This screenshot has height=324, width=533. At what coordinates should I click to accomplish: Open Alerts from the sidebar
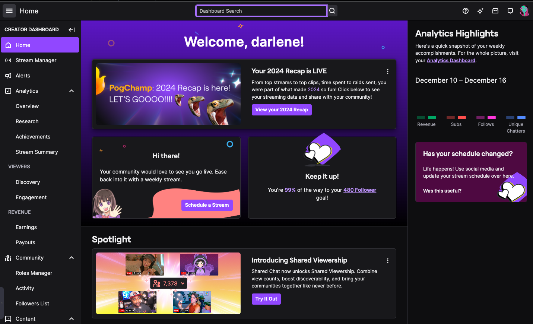point(23,76)
